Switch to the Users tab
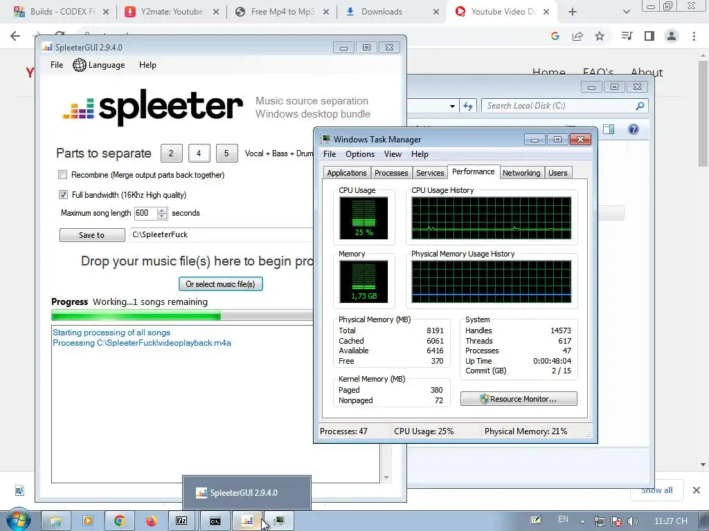709x531 pixels. (558, 173)
